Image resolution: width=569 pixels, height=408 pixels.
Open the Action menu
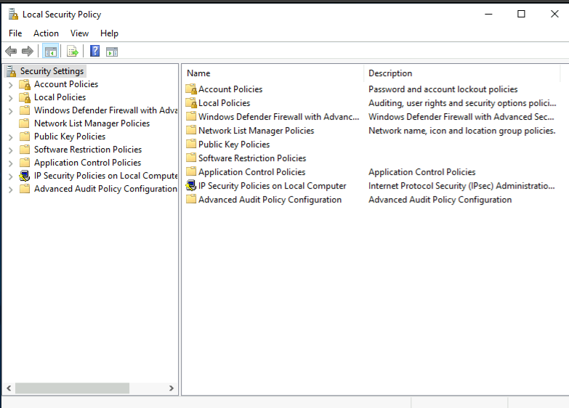click(x=46, y=33)
